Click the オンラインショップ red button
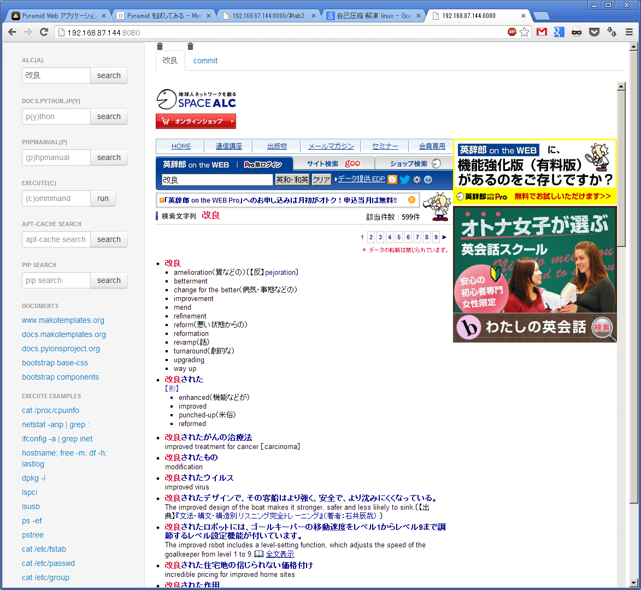The image size is (641, 590). tap(196, 121)
